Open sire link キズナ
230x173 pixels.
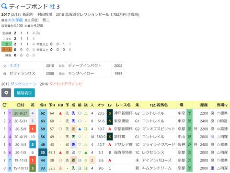[x=15, y=65]
